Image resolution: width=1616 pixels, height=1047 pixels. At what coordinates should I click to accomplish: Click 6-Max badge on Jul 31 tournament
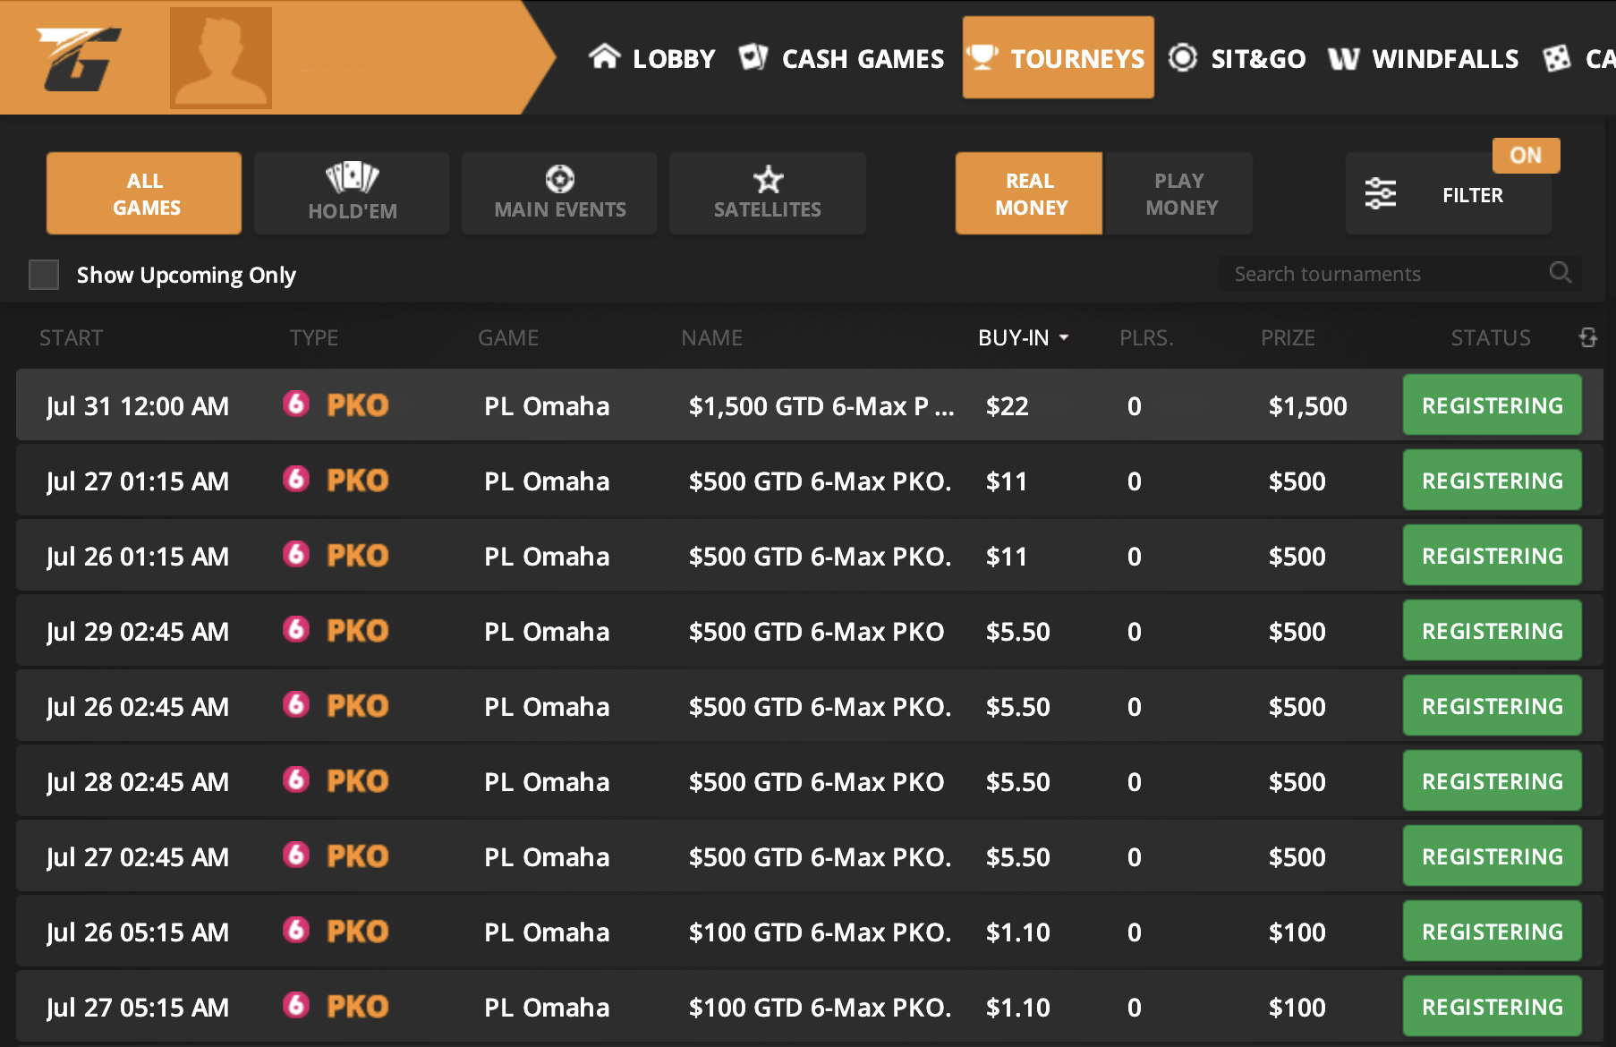click(x=296, y=404)
